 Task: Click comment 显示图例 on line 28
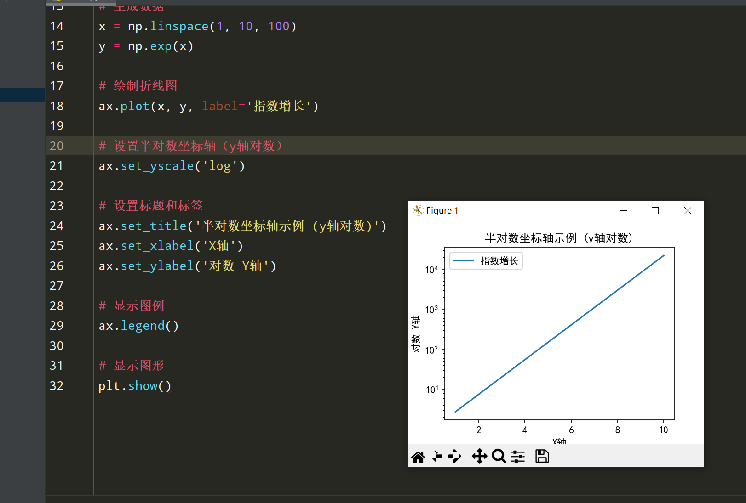click(132, 306)
